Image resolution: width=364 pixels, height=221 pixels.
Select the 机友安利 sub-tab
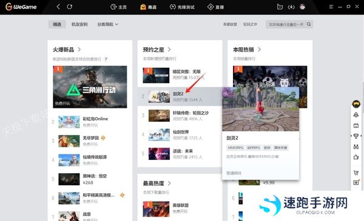click(79, 24)
